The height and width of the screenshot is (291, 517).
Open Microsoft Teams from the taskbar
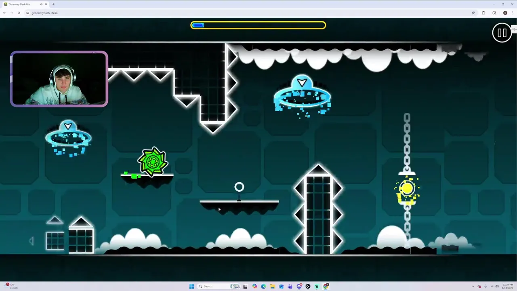290,286
